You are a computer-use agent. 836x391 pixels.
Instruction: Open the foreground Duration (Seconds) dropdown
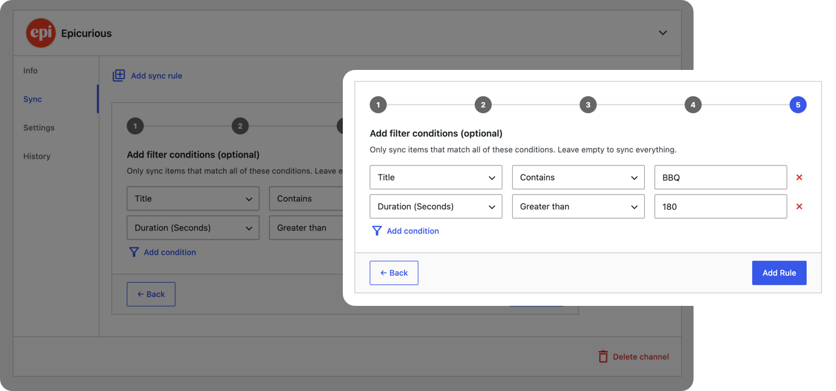click(x=436, y=207)
